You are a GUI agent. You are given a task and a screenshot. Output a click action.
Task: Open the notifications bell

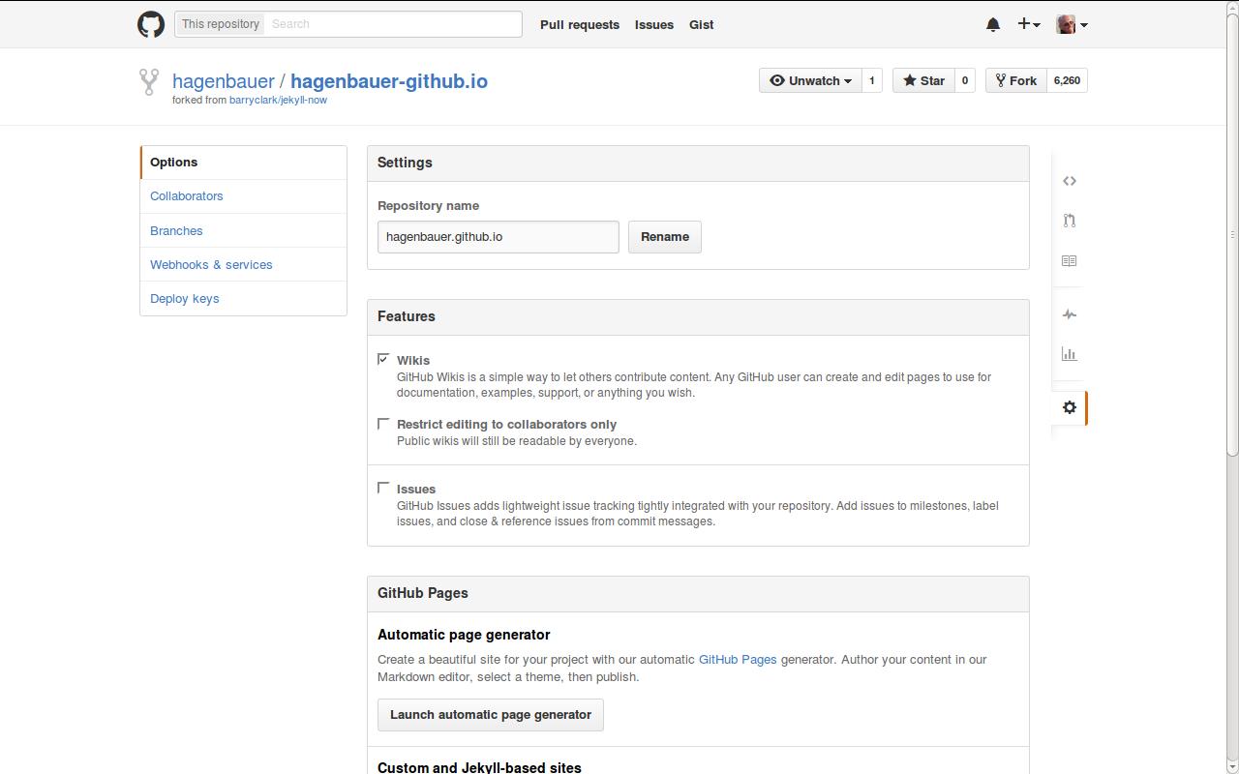[x=993, y=23]
